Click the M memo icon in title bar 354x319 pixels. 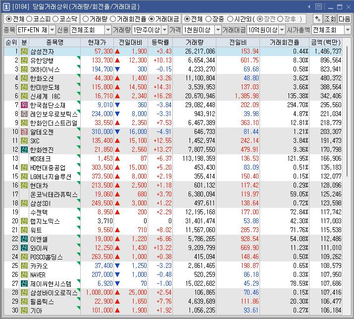318,7
